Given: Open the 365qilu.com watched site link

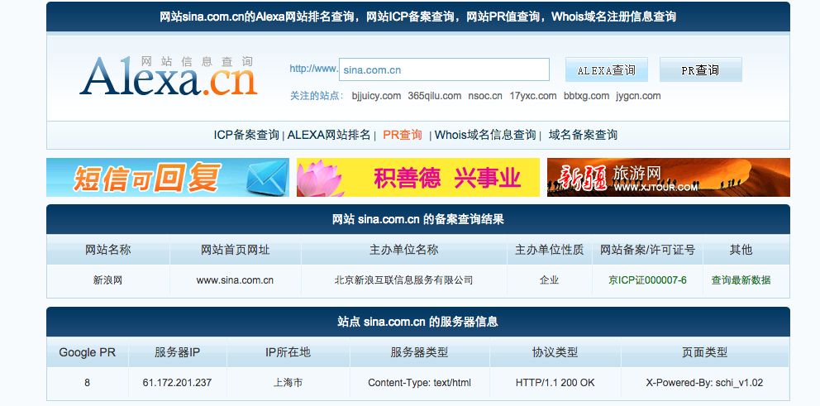Looking at the screenshot, I should [435, 96].
